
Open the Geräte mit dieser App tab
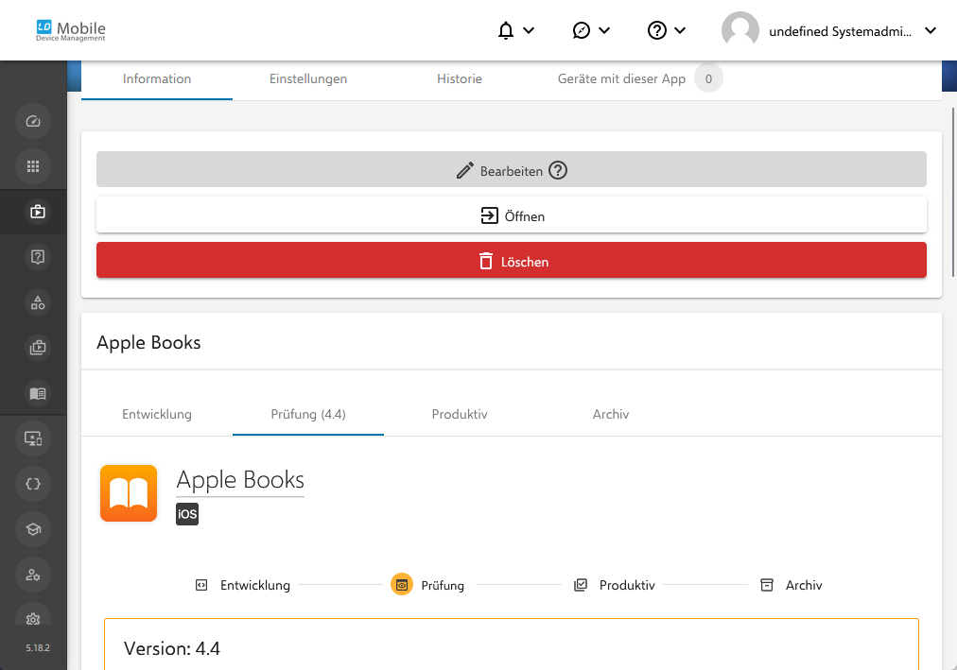(640, 79)
